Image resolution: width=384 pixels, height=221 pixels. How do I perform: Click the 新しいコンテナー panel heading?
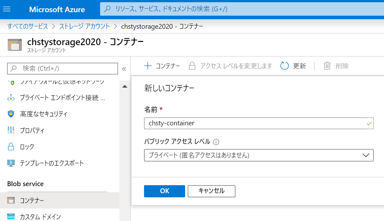pos(169,88)
